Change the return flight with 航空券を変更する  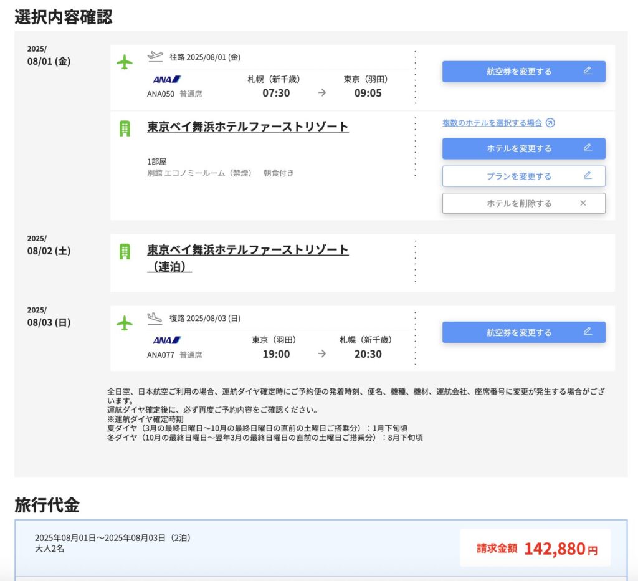(x=523, y=333)
